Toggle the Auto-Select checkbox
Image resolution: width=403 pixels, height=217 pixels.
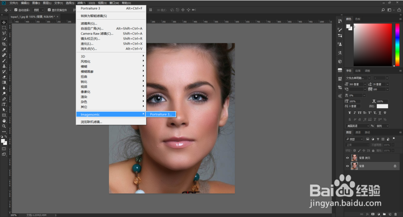16,10
